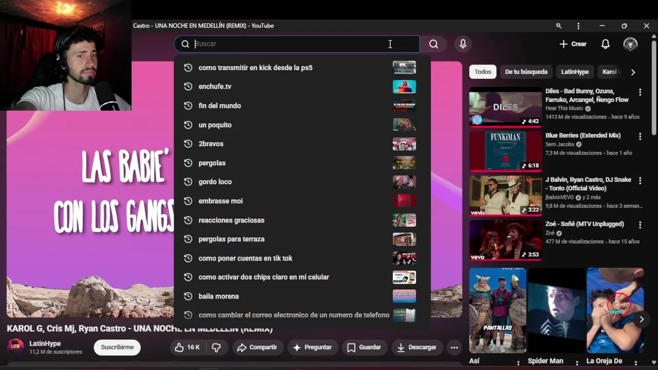Screen dimensions: 658x370
Task: Open the Zoé Soñé video thumbnail
Action: coord(505,240)
